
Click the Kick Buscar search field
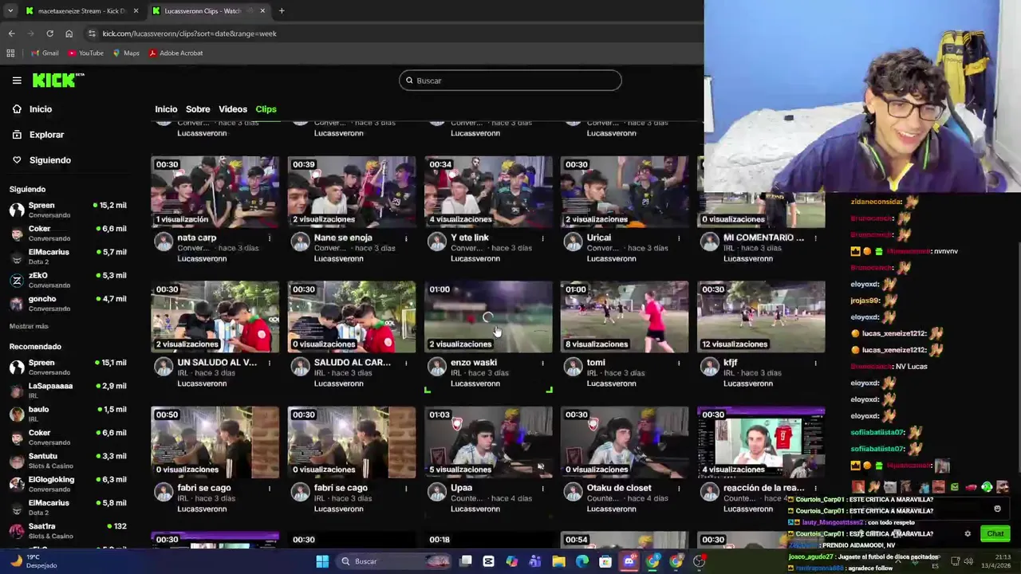tap(510, 81)
